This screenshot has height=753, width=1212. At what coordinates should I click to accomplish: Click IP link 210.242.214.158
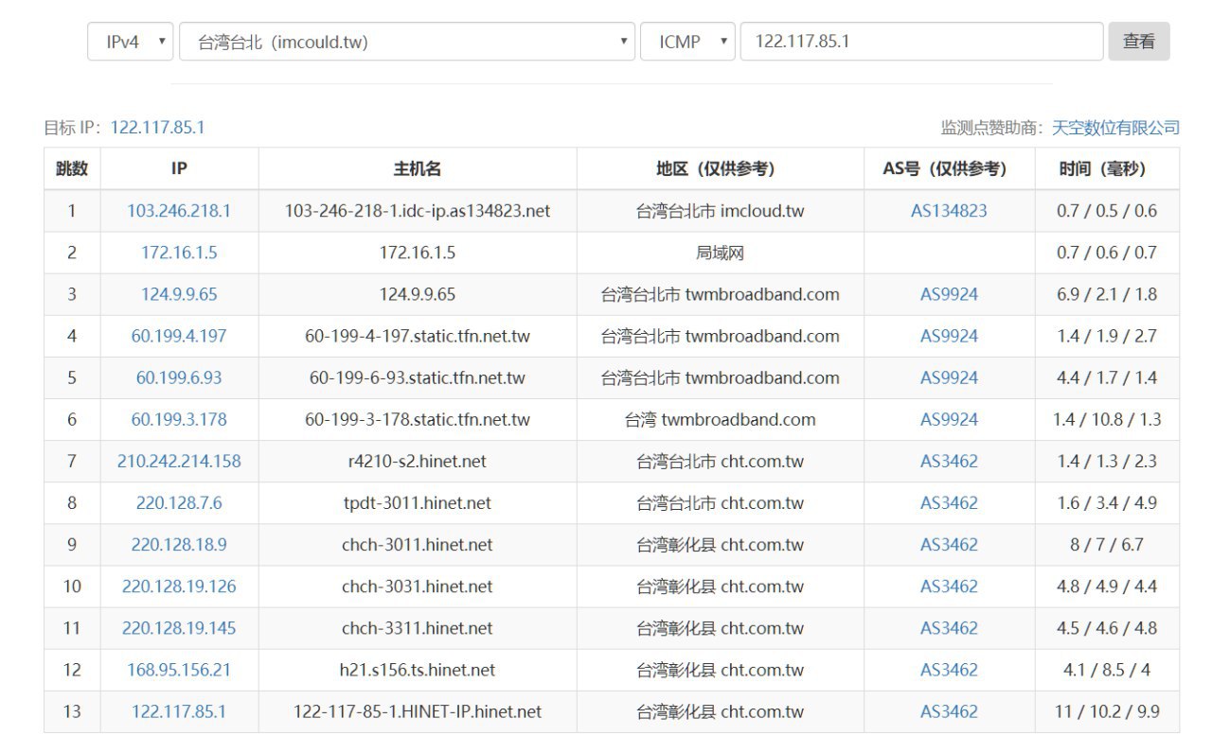[x=179, y=462]
